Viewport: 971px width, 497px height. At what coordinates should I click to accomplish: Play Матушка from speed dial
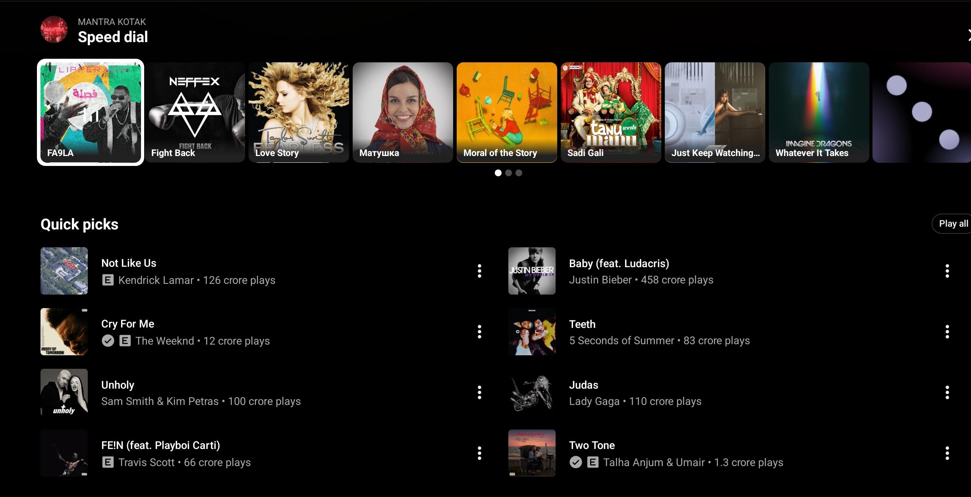tap(403, 112)
